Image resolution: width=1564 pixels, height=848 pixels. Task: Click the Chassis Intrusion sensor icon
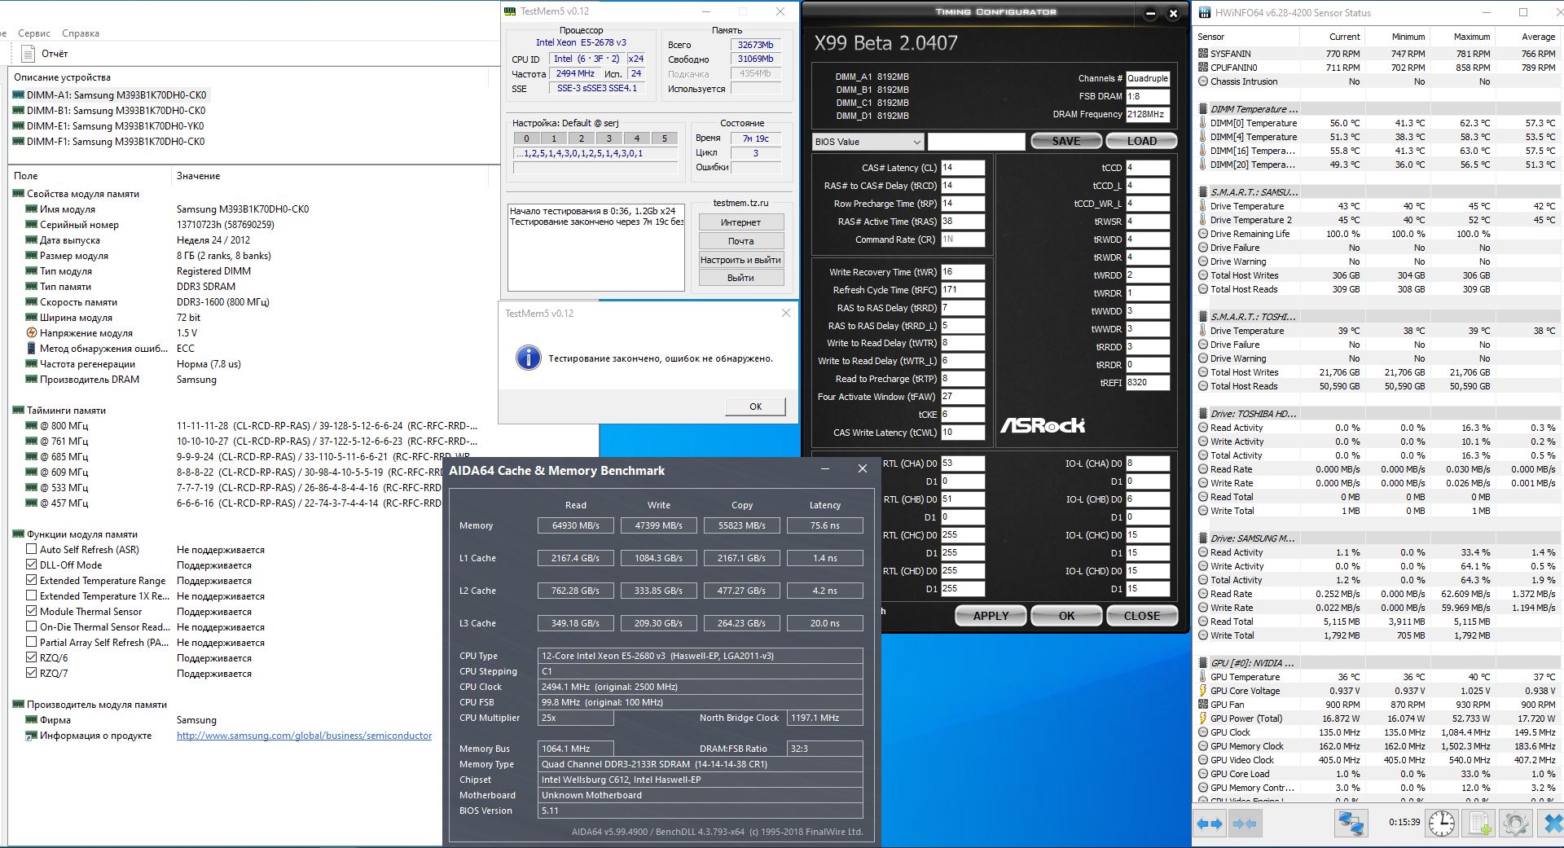click(x=1203, y=81)
